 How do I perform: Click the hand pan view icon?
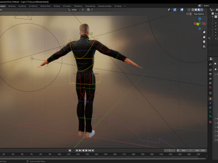204,37
